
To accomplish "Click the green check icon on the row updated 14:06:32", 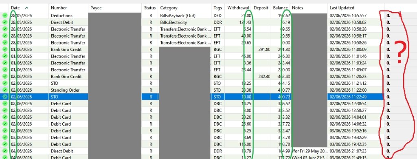I will point(5,124).
